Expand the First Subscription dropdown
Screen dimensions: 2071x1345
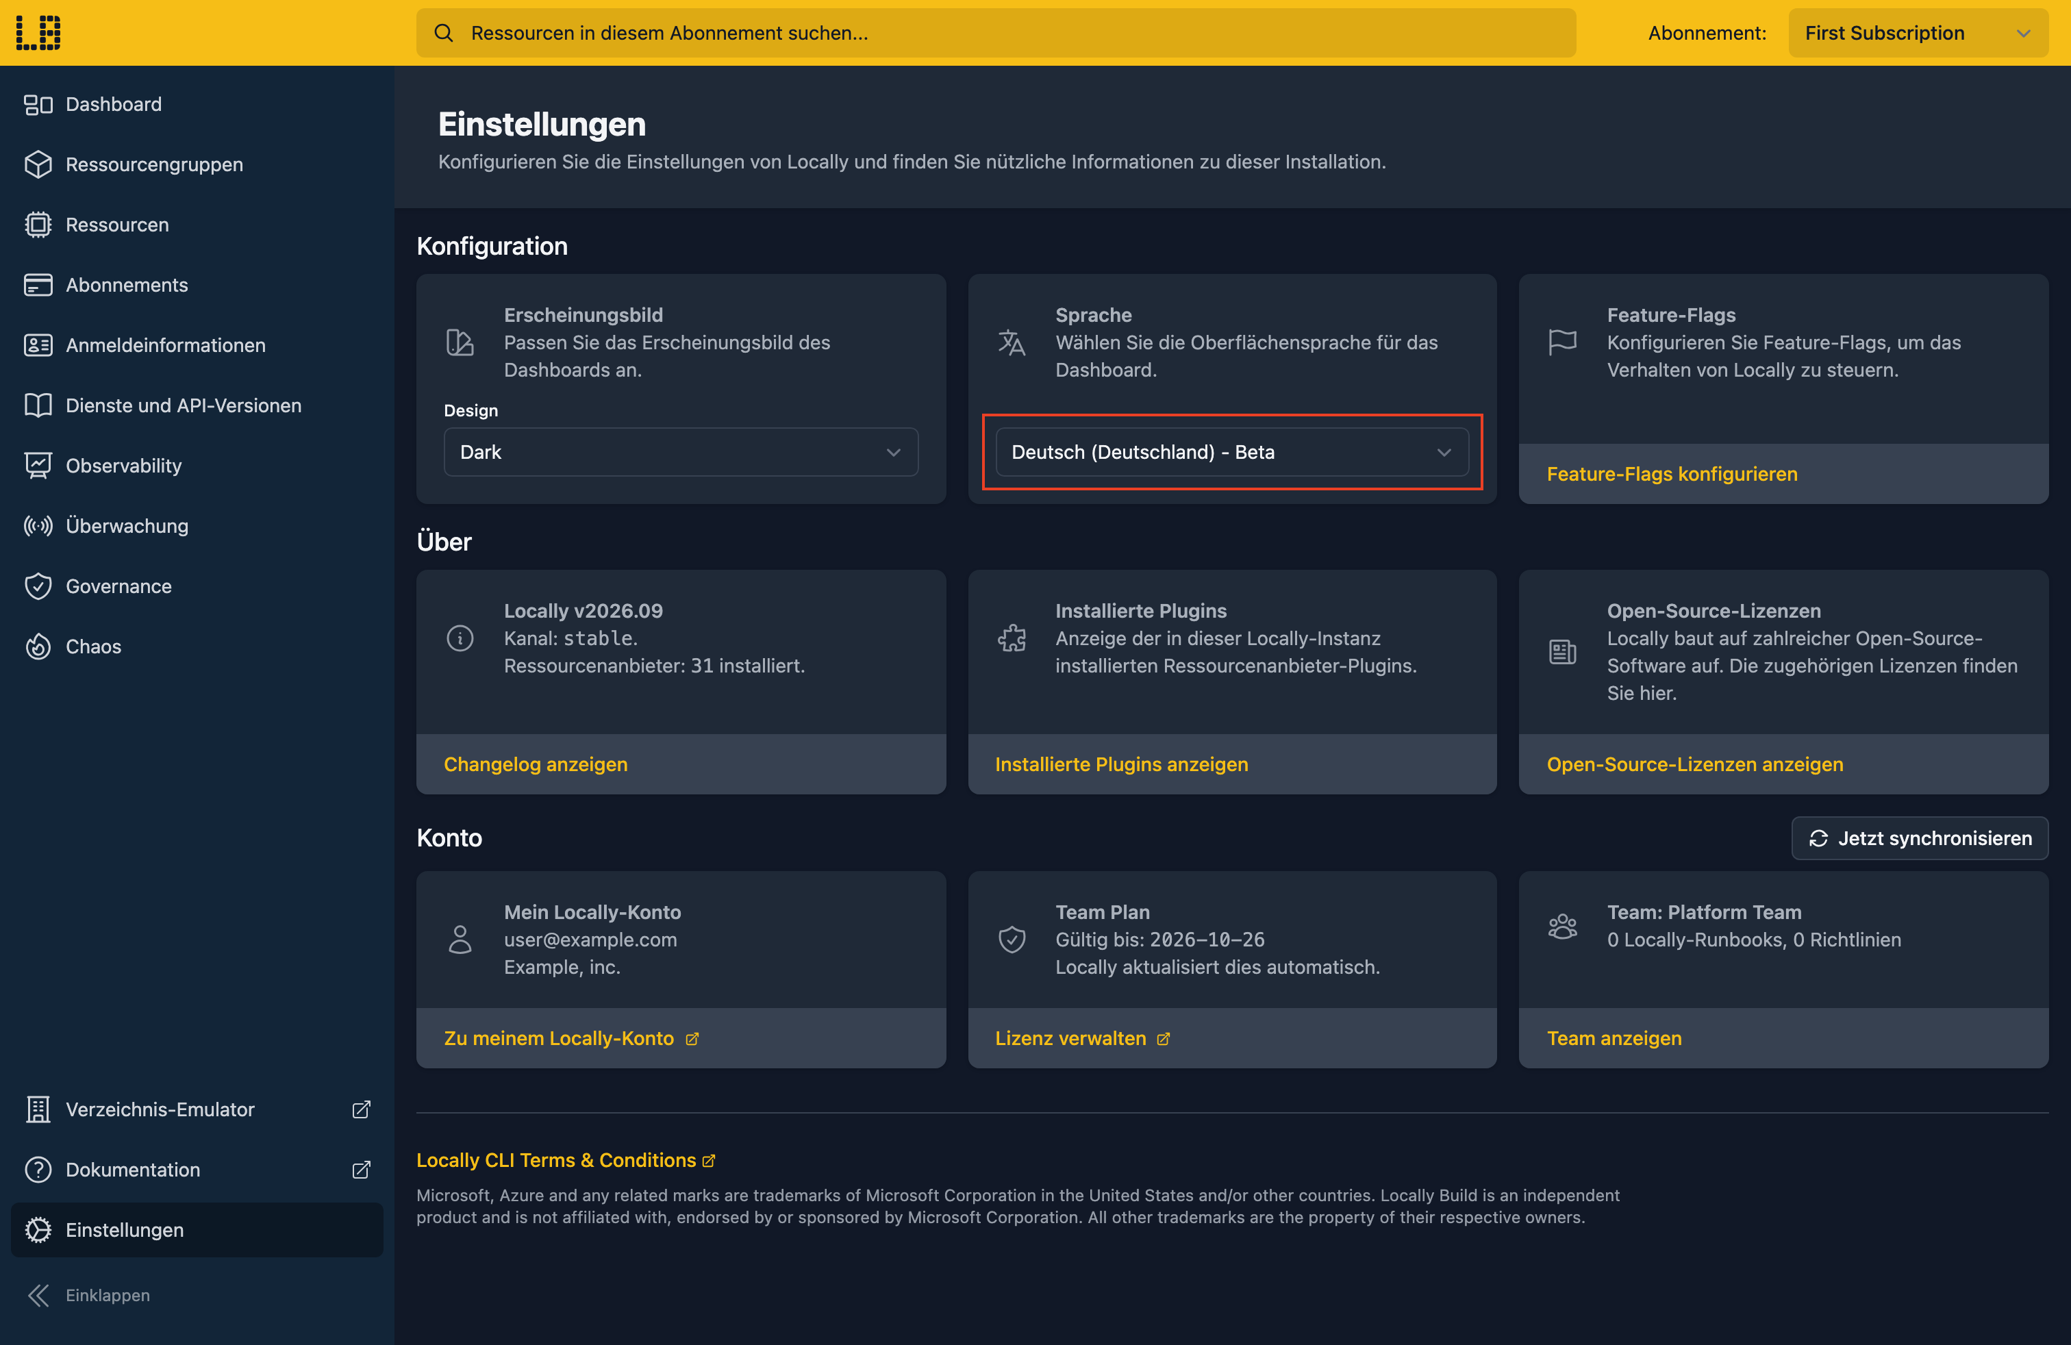(x=1918, y=33)
